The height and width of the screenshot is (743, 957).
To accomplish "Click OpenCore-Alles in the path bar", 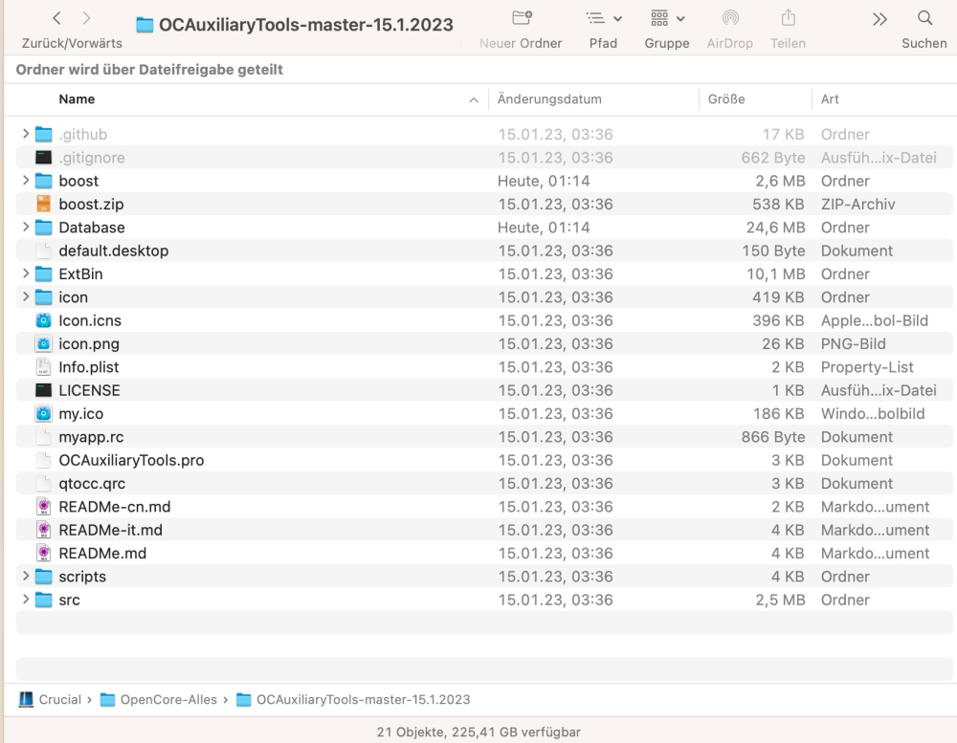I will tap(168, 699).
